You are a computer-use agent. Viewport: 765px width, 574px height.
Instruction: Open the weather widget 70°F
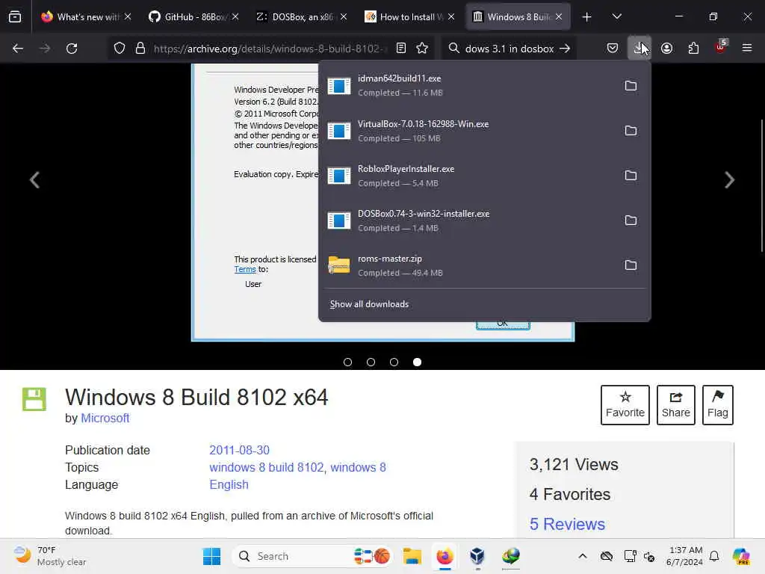tap(50, 556)
